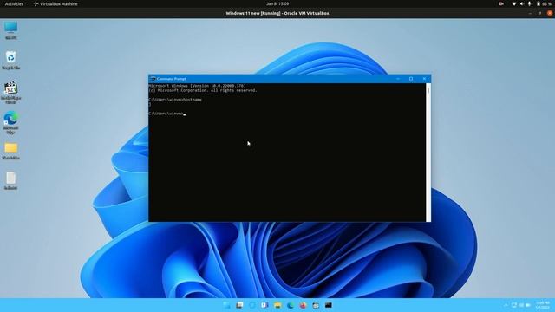555x312 pixels.
Task: Open the Windows taskbar clock and date
Action: coord(542,305)
